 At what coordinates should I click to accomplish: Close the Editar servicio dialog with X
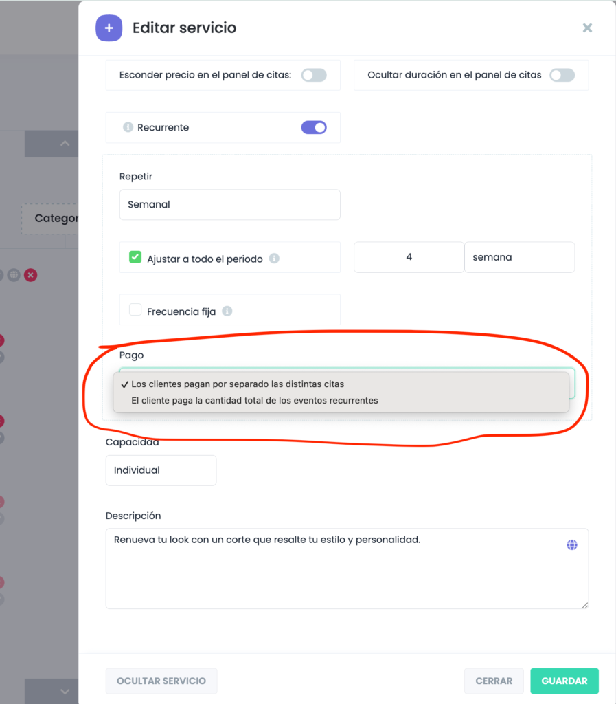pos(587,28)
